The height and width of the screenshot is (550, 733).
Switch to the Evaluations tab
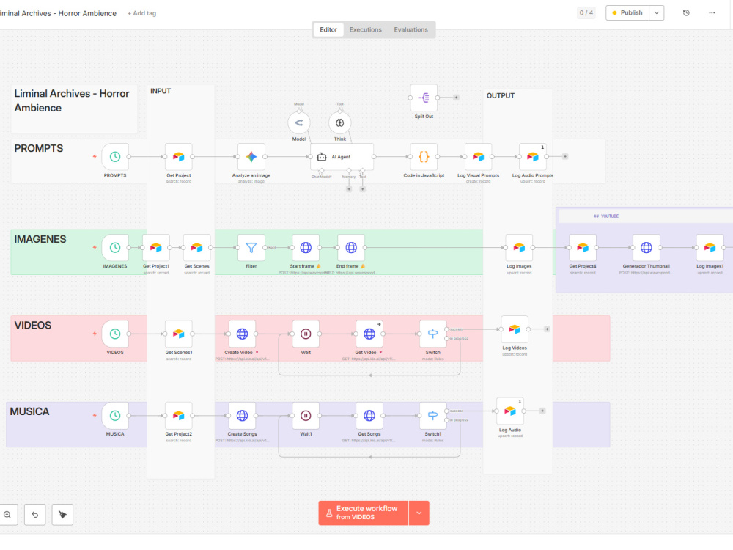pos(411,29)
